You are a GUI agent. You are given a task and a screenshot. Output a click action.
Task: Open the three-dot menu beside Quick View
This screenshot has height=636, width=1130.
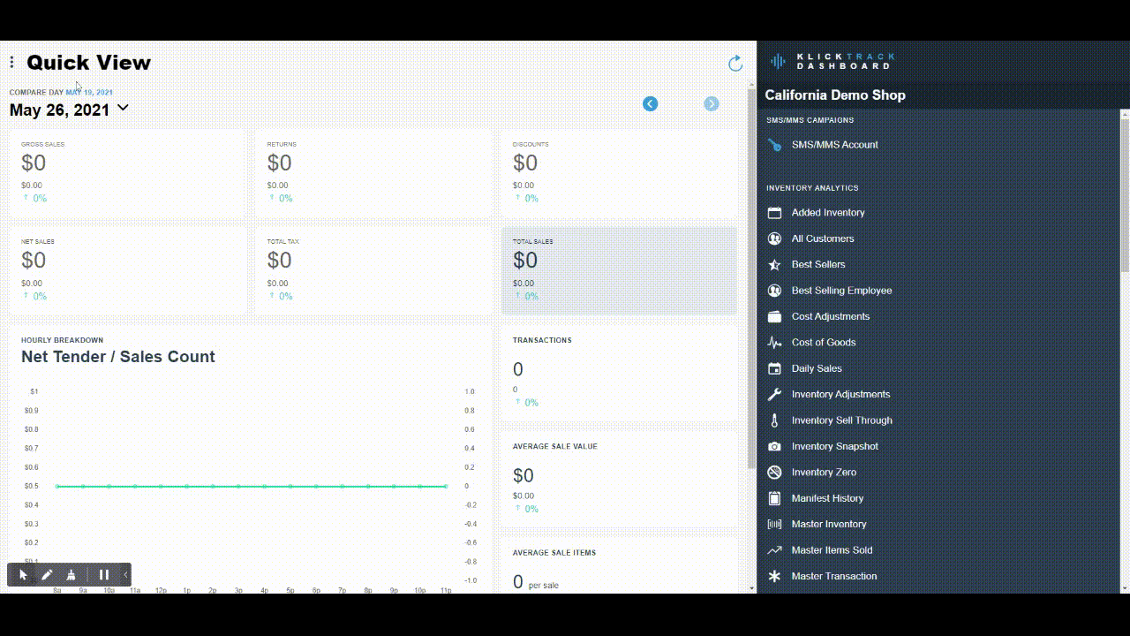(11, 62)
